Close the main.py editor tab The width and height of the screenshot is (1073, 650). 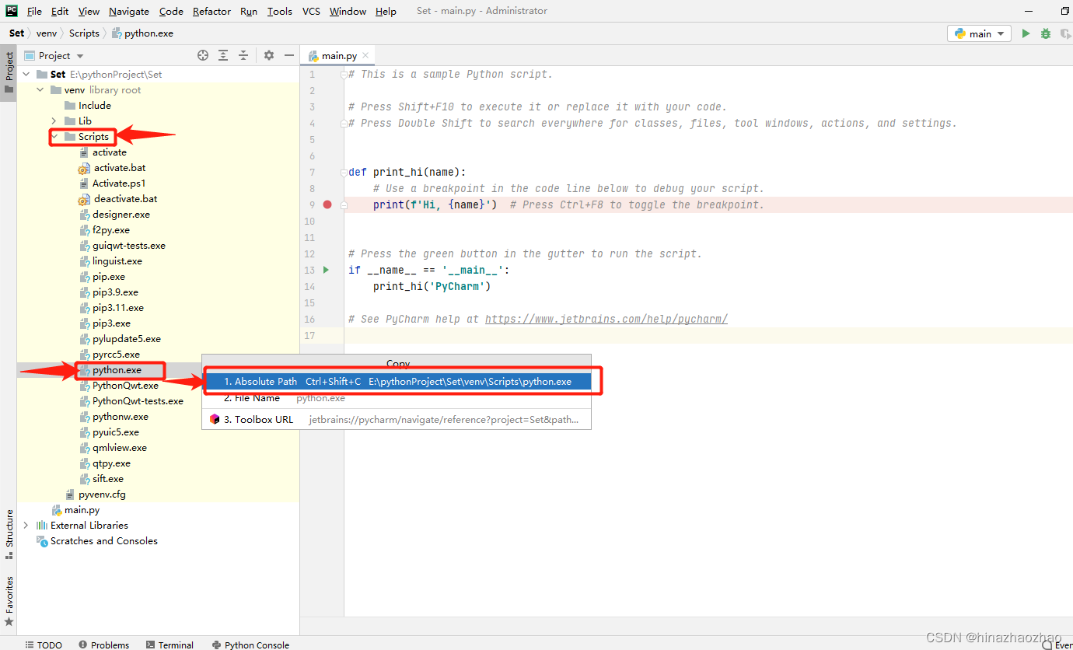pyautogui.click(x=365, y=55)
